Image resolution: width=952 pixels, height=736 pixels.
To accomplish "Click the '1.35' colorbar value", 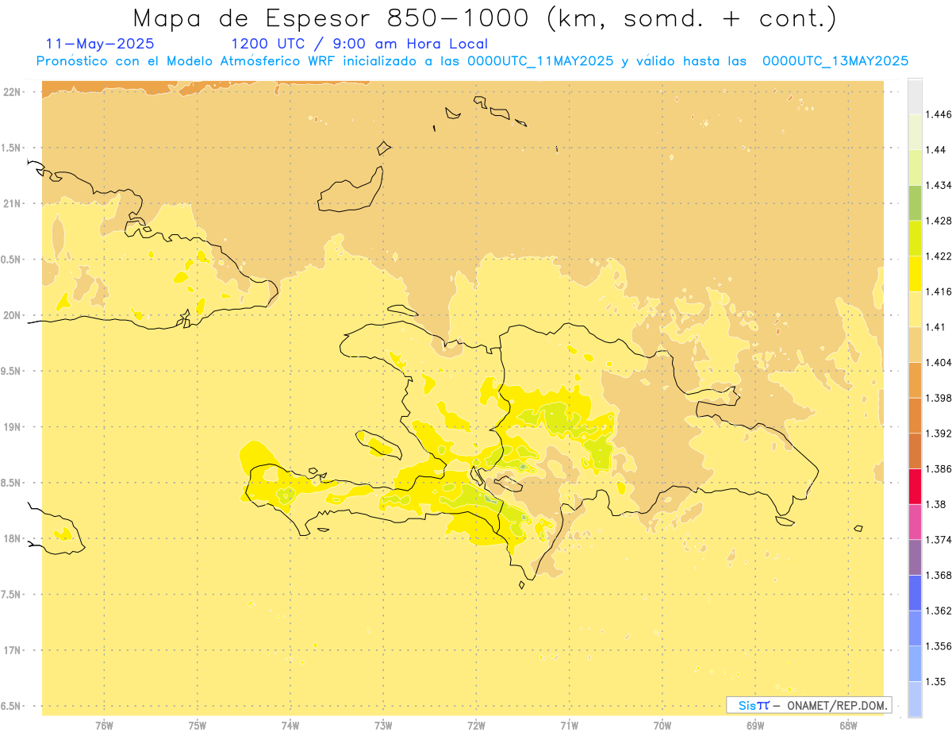I will (x=936, y=681).
